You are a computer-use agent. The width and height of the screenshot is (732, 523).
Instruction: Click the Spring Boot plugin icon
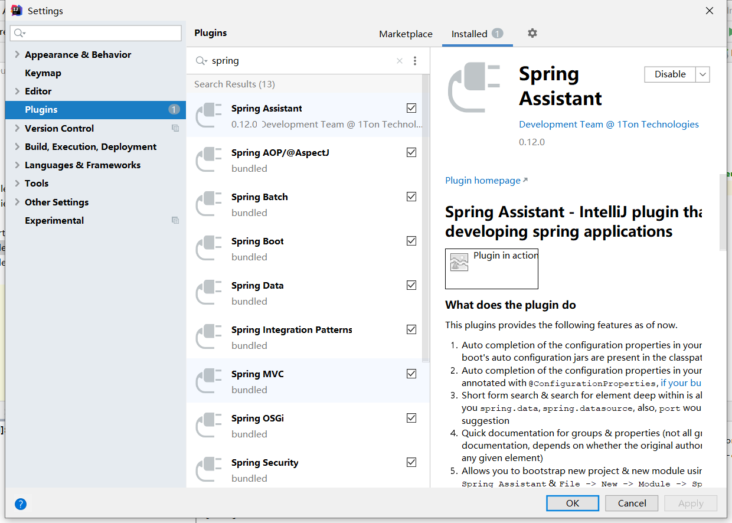coord(208,248)
